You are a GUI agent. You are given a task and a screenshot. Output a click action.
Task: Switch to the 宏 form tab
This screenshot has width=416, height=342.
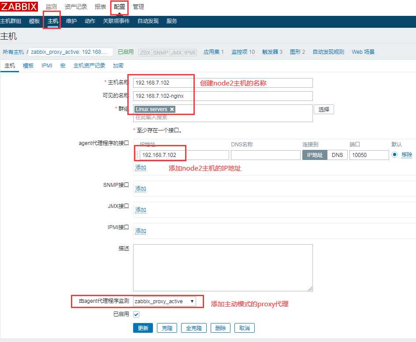coord(63,66)
